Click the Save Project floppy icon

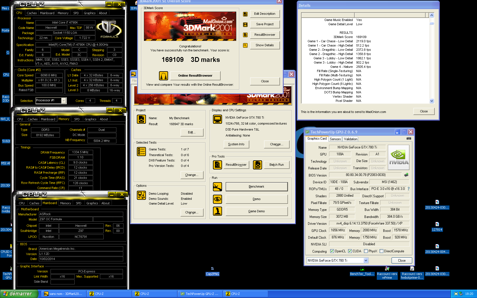(x=245, y=24)
